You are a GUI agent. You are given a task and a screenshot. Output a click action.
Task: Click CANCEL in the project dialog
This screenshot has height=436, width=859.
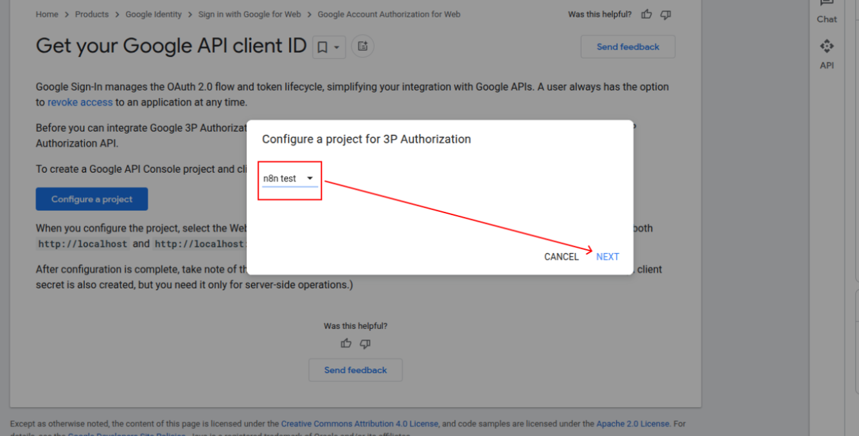pyautogui.click(x=562, y=256)
